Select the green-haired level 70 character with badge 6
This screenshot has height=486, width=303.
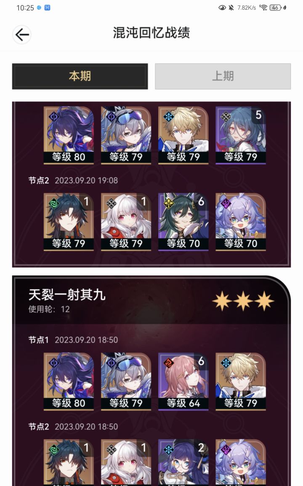point(183,221)
